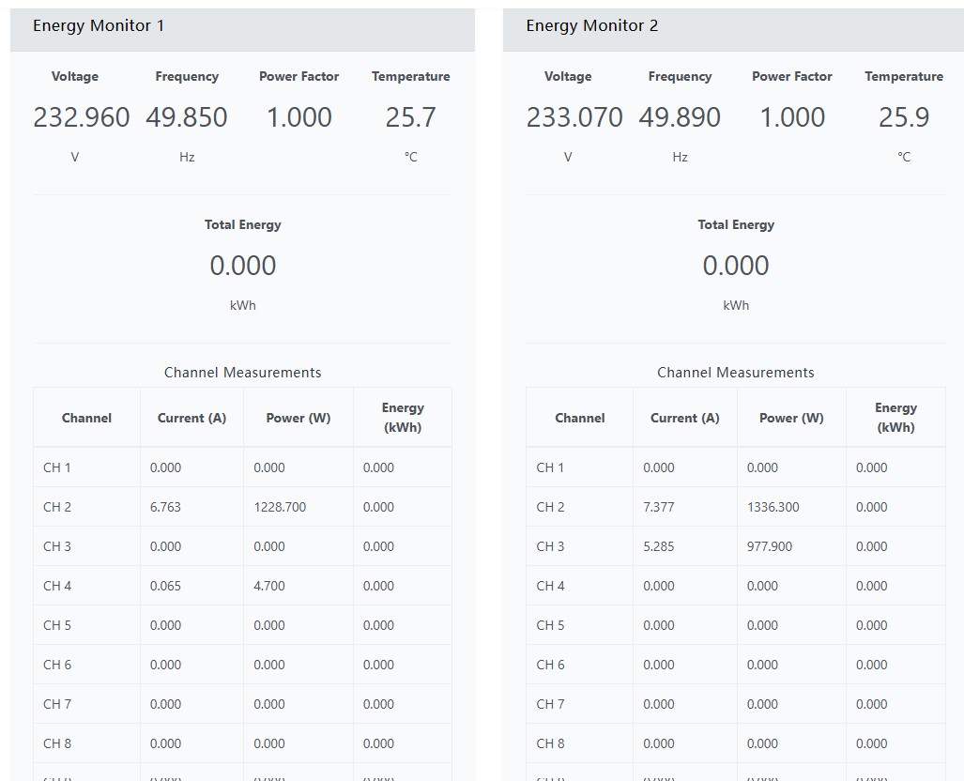Click Monitor 2 Energy (kWh) column header
The width and height of the screenshot is (964, 781).
point(895,418)
